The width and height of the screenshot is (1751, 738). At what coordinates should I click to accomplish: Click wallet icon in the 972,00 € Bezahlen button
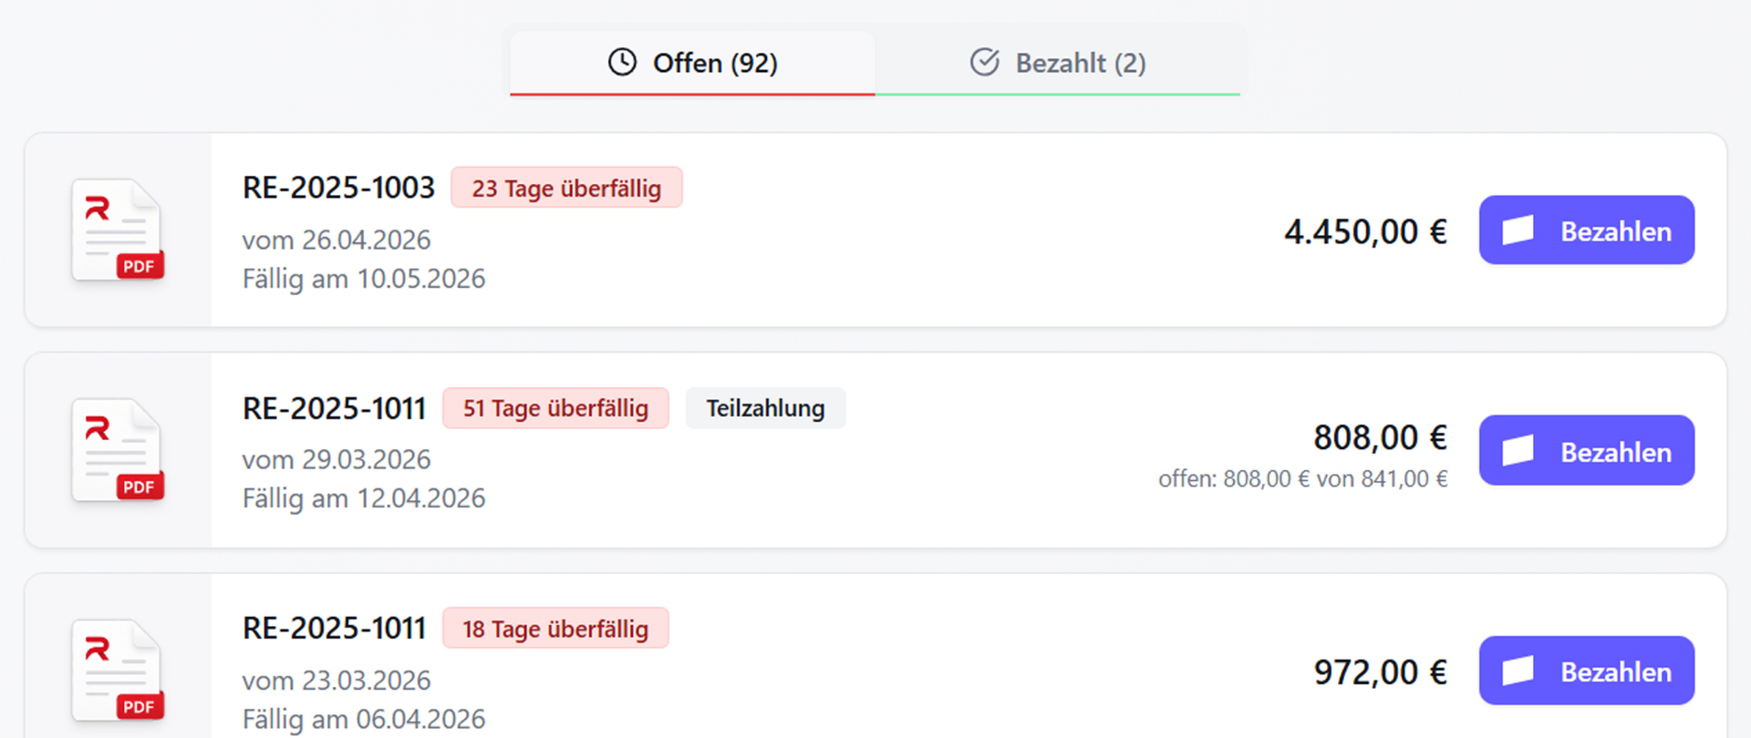1518,671
